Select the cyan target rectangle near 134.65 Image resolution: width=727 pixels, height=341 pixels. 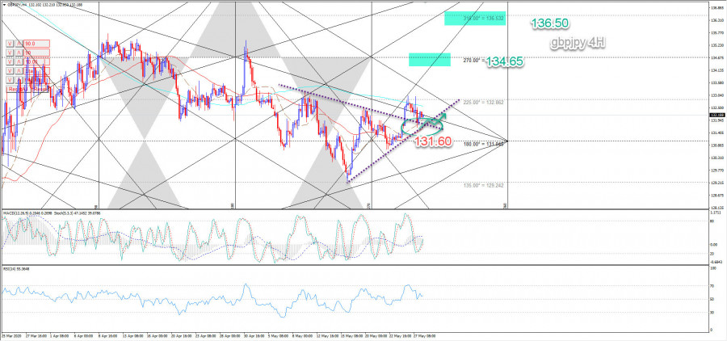coord(429,60)
